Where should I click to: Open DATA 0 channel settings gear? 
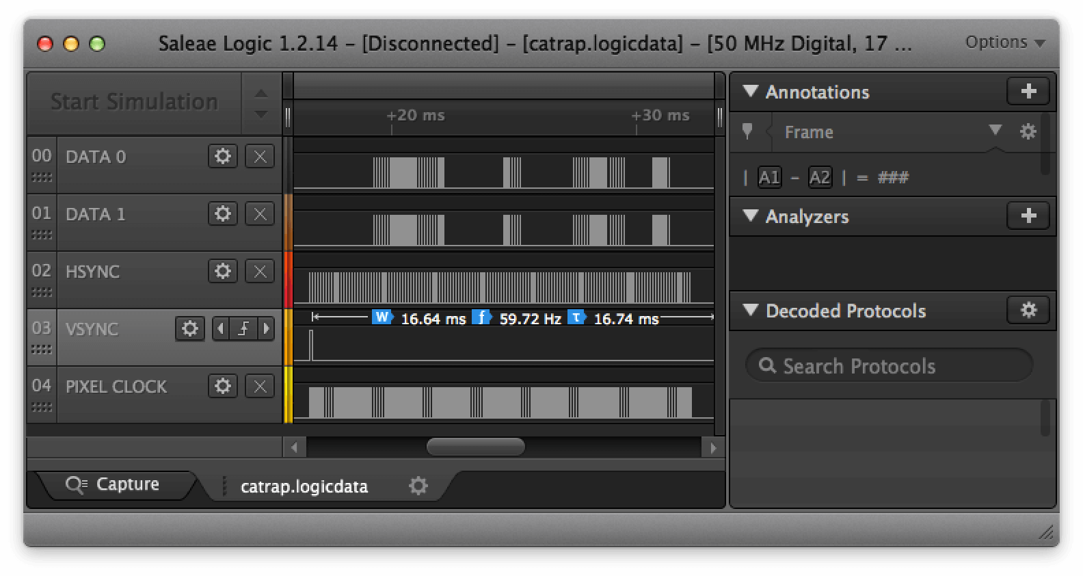(x=222, y=157)
